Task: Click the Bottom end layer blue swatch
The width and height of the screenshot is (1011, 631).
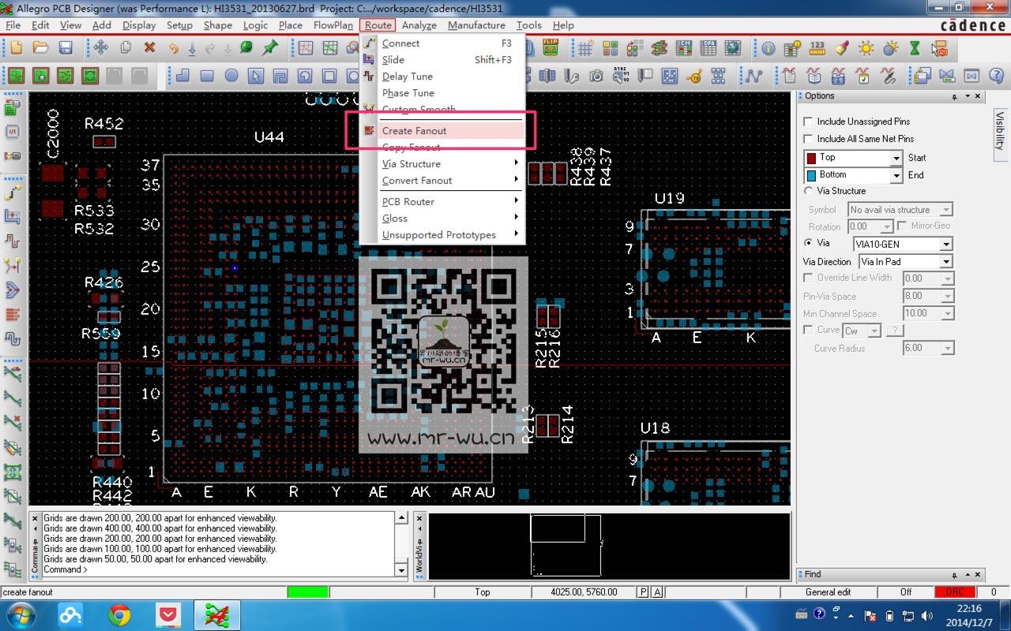Action: click(x=811, y=175)
